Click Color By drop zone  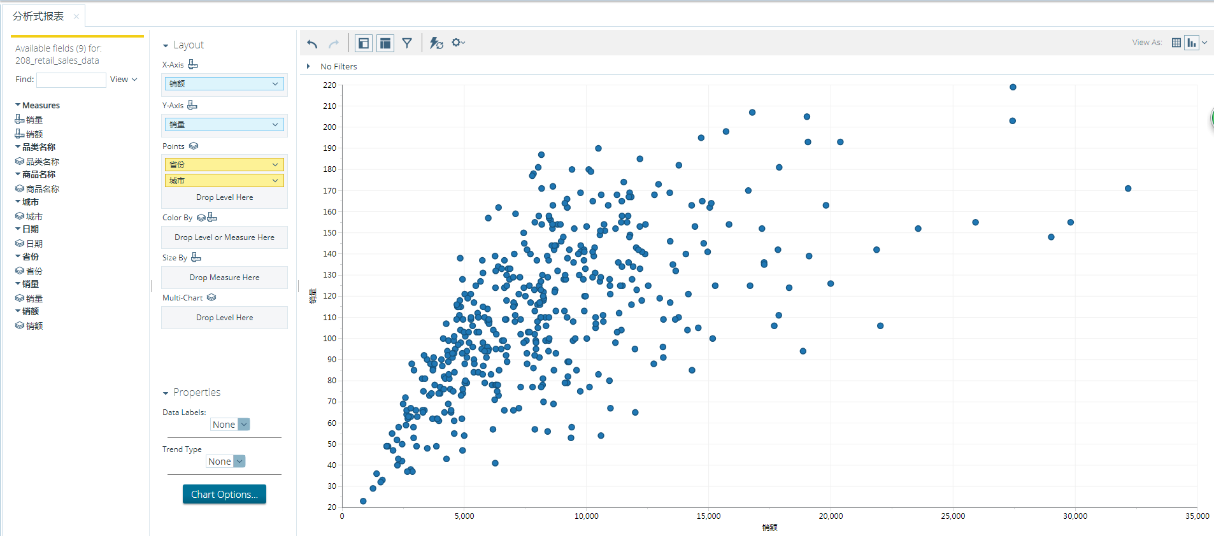point(224,237)
